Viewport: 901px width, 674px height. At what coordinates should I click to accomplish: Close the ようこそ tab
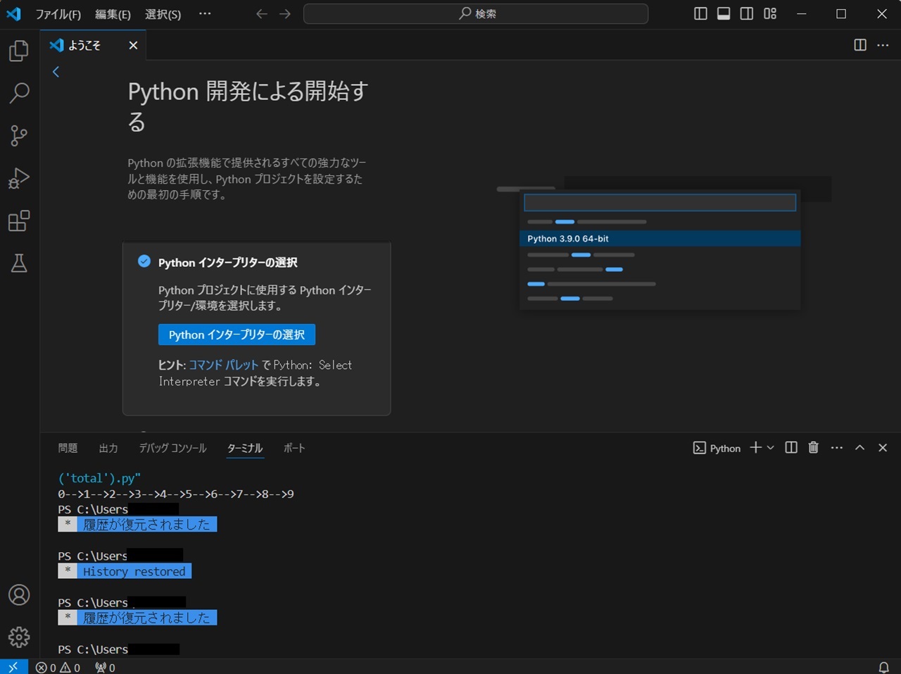(x=133, y=45)
